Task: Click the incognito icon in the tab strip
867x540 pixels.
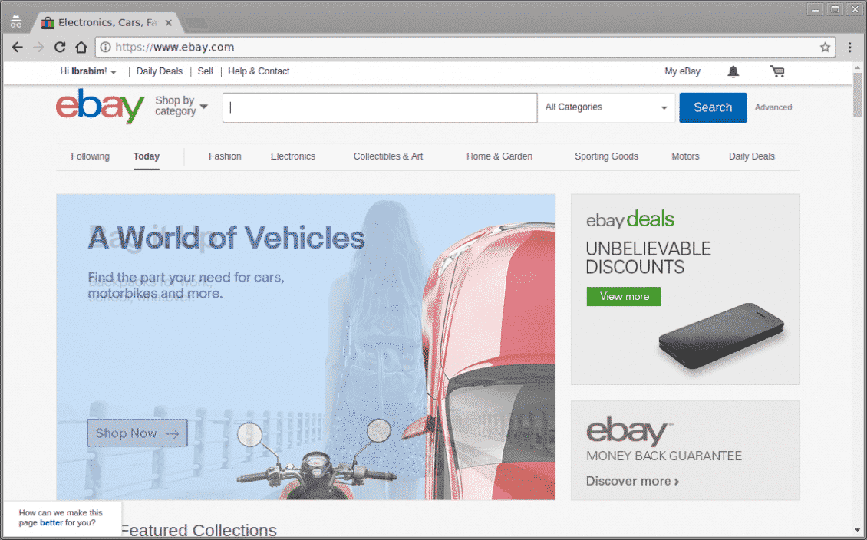Action: (x=16, y=22)
